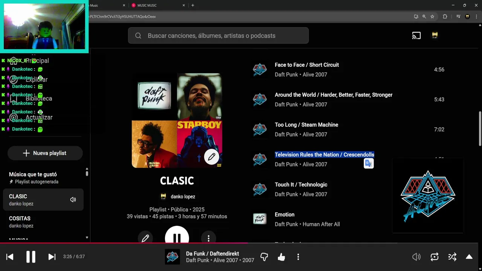Click the Too Long / Steam Machine thumbnail
The height and width of the screenshot is (271, 482).
259,129
